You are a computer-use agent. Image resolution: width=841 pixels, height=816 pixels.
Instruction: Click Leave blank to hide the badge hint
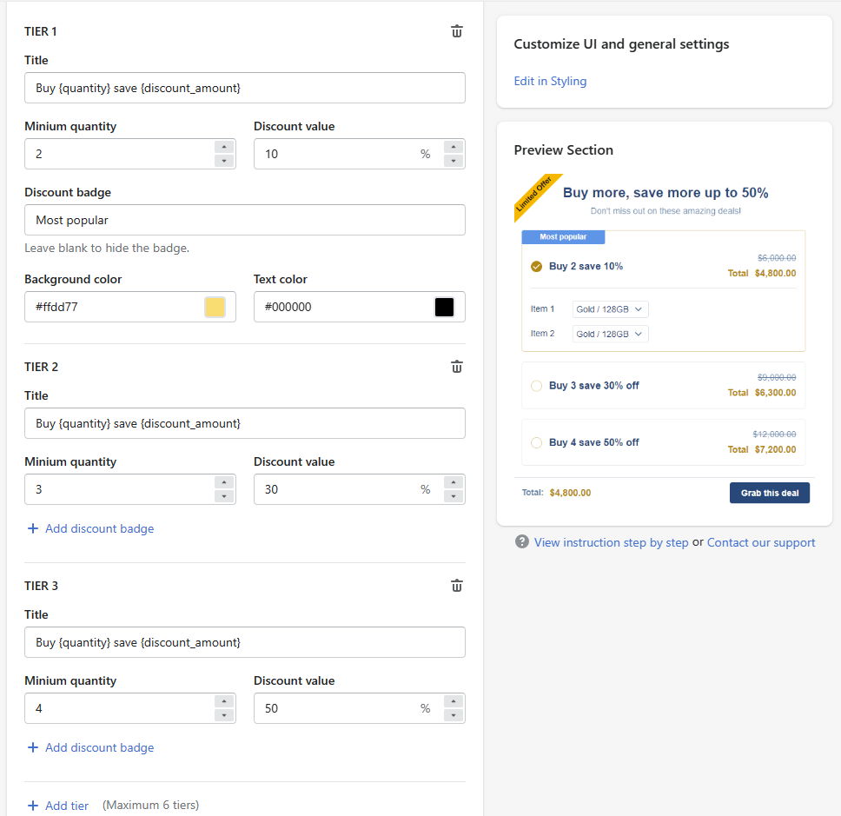(x=107, y=248)
